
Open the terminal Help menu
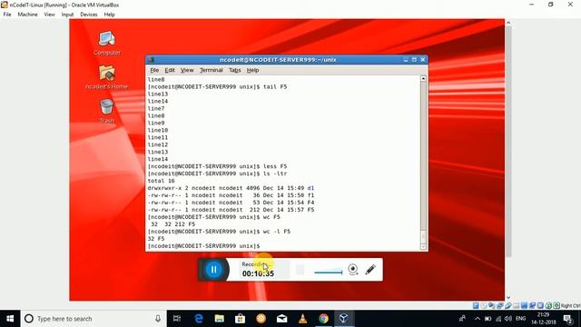(252, 70)
